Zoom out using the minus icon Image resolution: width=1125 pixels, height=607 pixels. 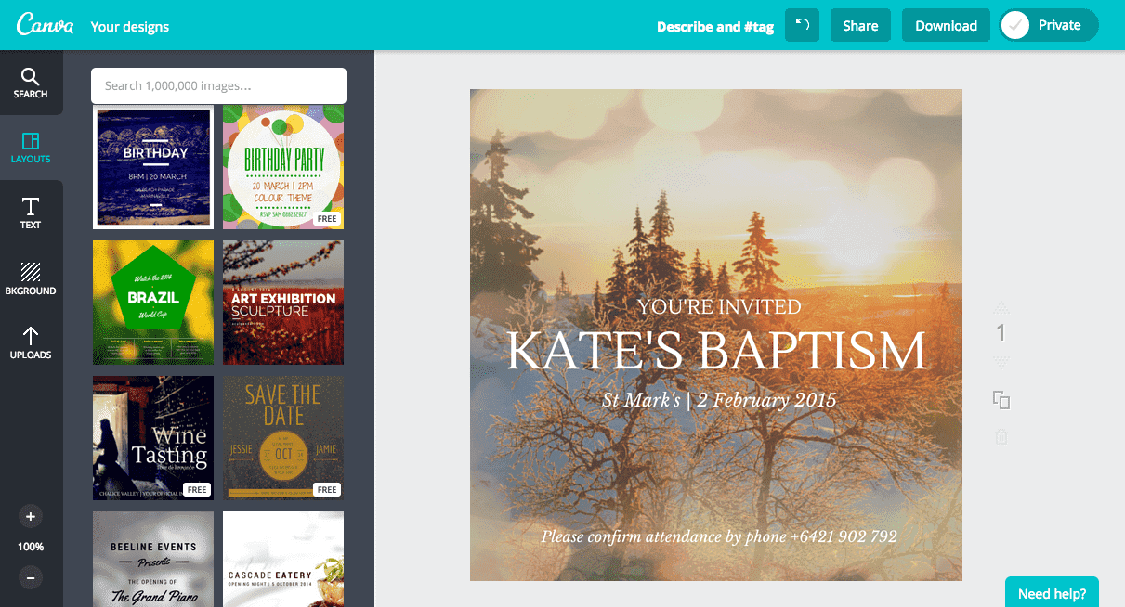(x=31, y=577)
